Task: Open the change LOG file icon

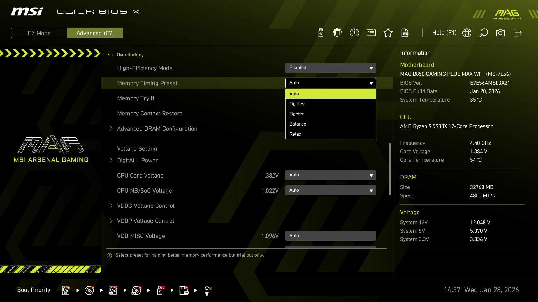Action: click(x=405, y=33)
